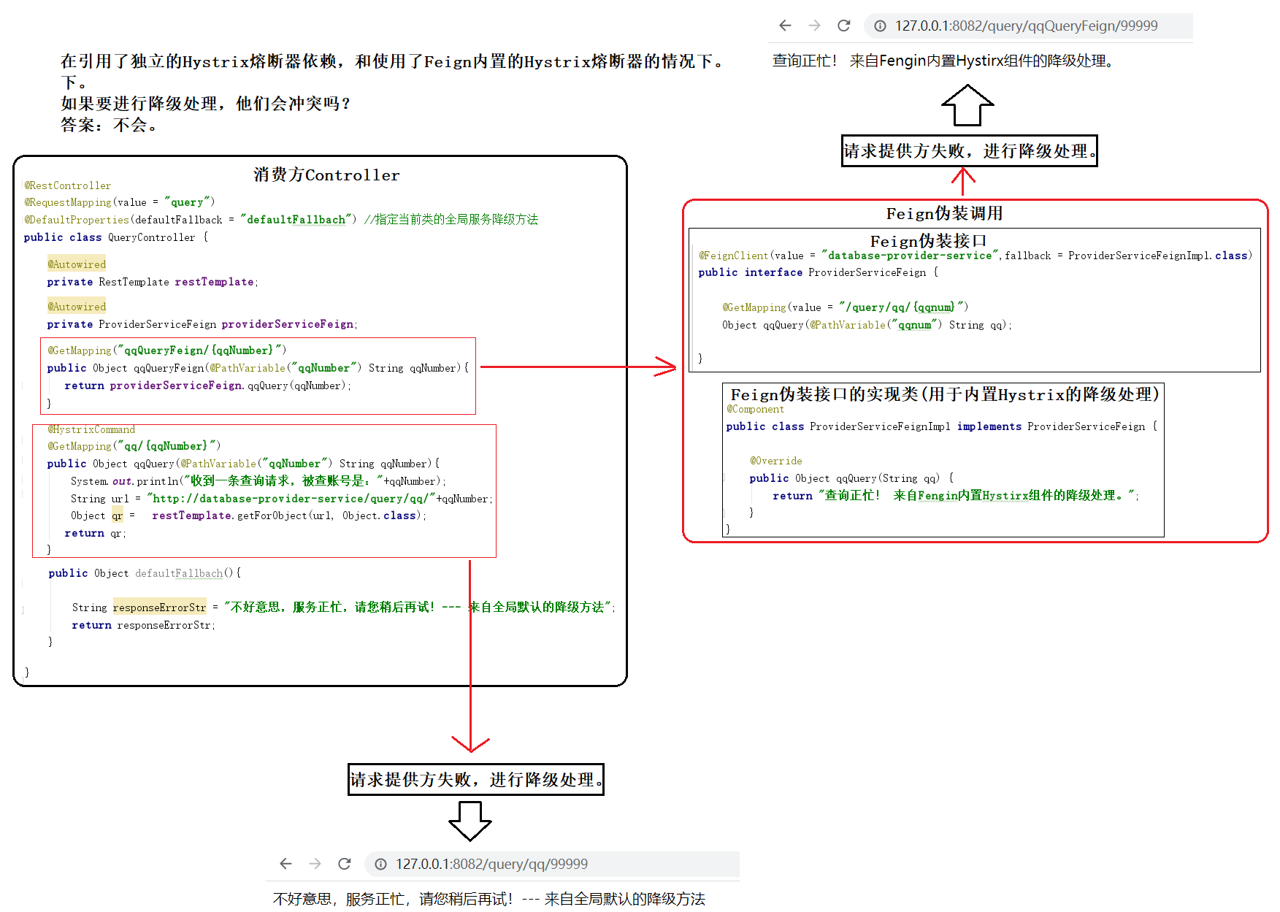Click 'public class QueryController' declaration

116,237
